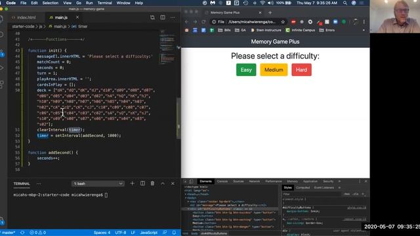Expand the nav element in DOM tree

pos(188,201)
